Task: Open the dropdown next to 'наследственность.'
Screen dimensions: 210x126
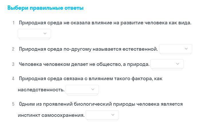Action: [x=82, y=89]
